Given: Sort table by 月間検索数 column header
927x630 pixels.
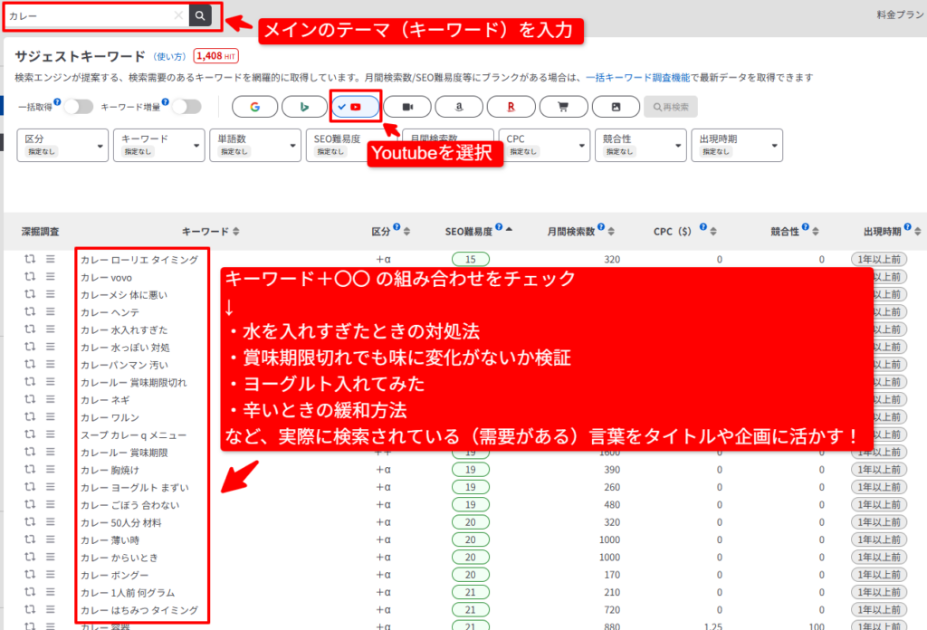Looking at the screenshot, I should pos(577,232).
